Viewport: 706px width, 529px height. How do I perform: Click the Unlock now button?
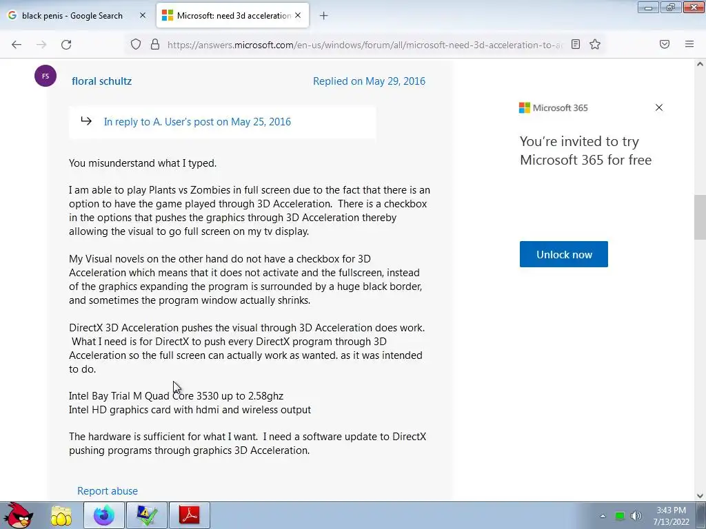click(x=564, y=254)
